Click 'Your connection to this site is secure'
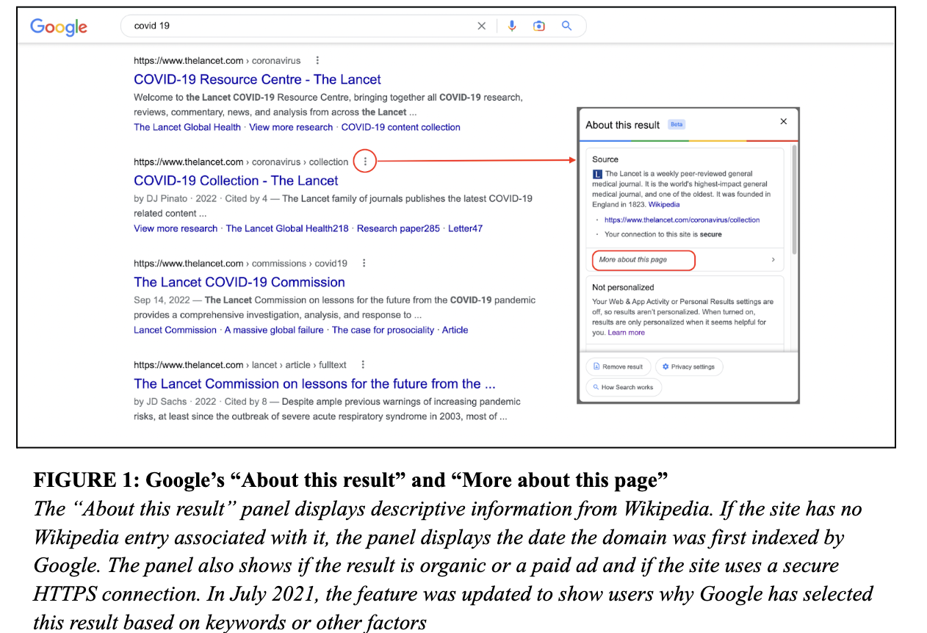The image size is (927, 633). (663, 234)
